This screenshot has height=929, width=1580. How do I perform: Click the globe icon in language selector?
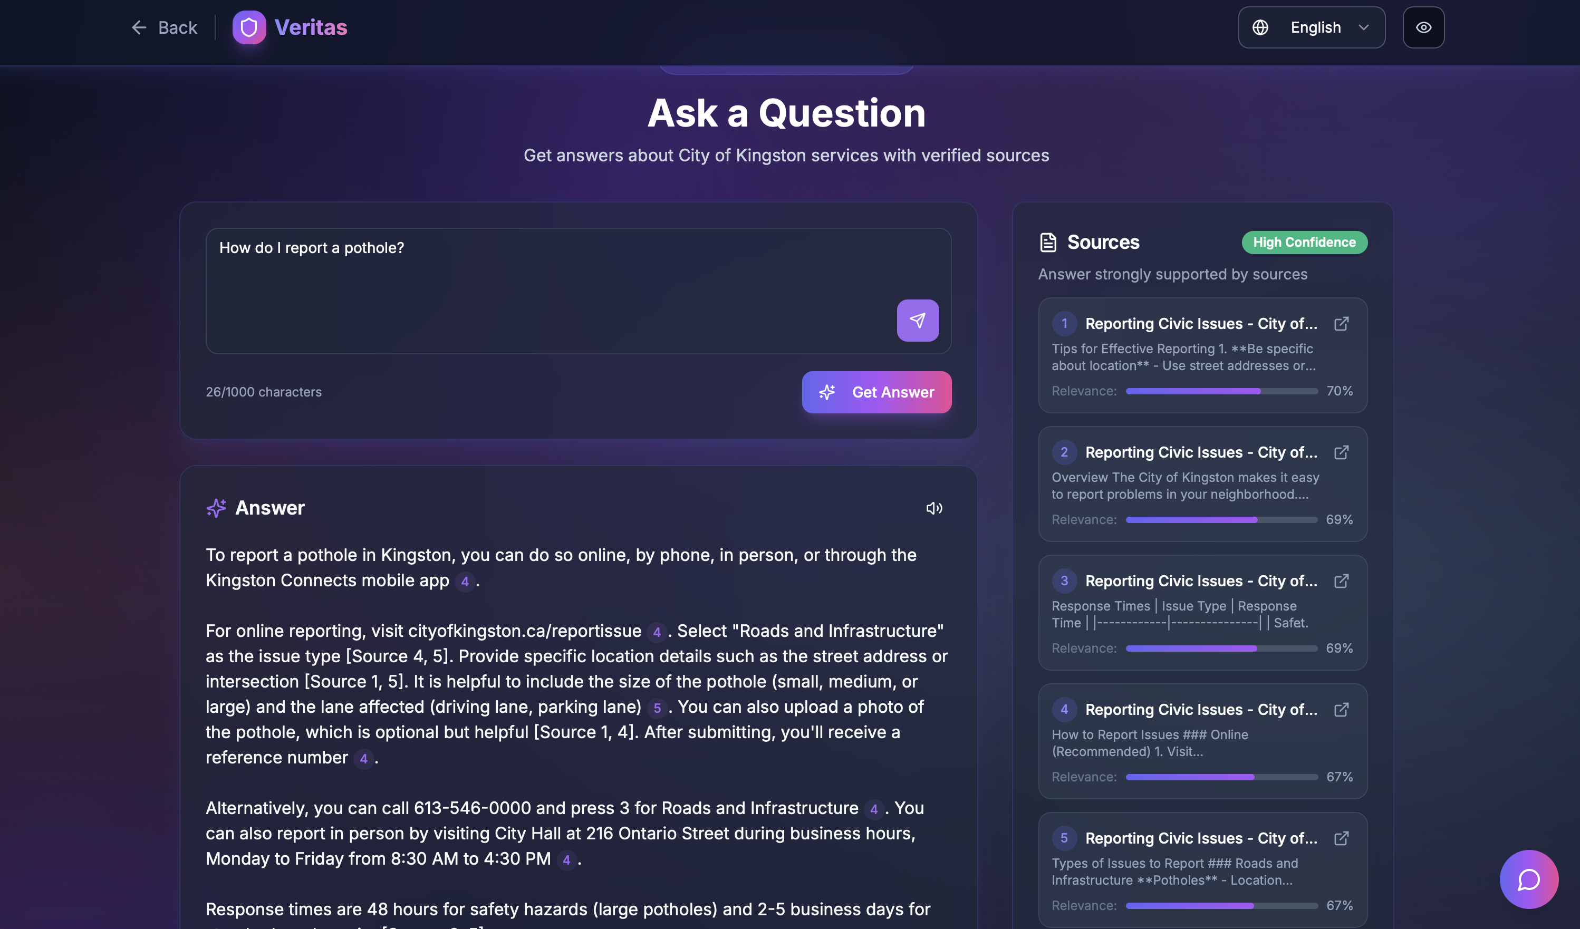click(1260, 27)
